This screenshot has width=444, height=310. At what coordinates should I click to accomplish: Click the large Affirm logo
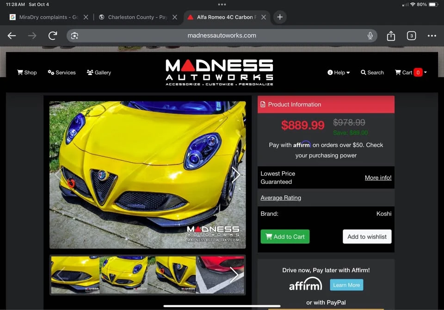click(x=305, y=284)
